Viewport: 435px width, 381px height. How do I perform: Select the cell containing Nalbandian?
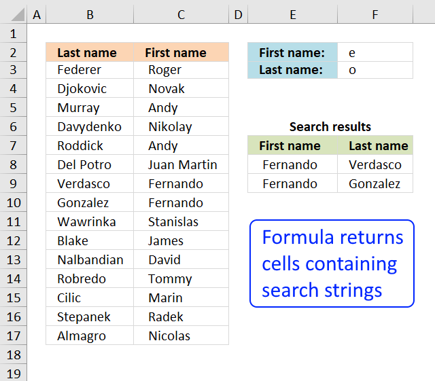[x=90, y=259]
